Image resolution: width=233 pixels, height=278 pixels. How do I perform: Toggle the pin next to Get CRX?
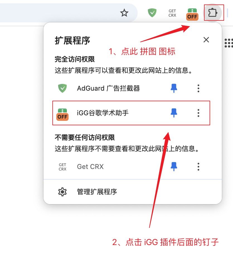(174, 166)
